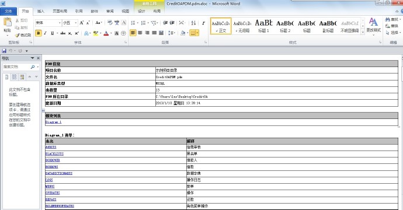The width and height of the screenshot is (403, 210).
Task: Toggle align text left
Action: [133, 33]
